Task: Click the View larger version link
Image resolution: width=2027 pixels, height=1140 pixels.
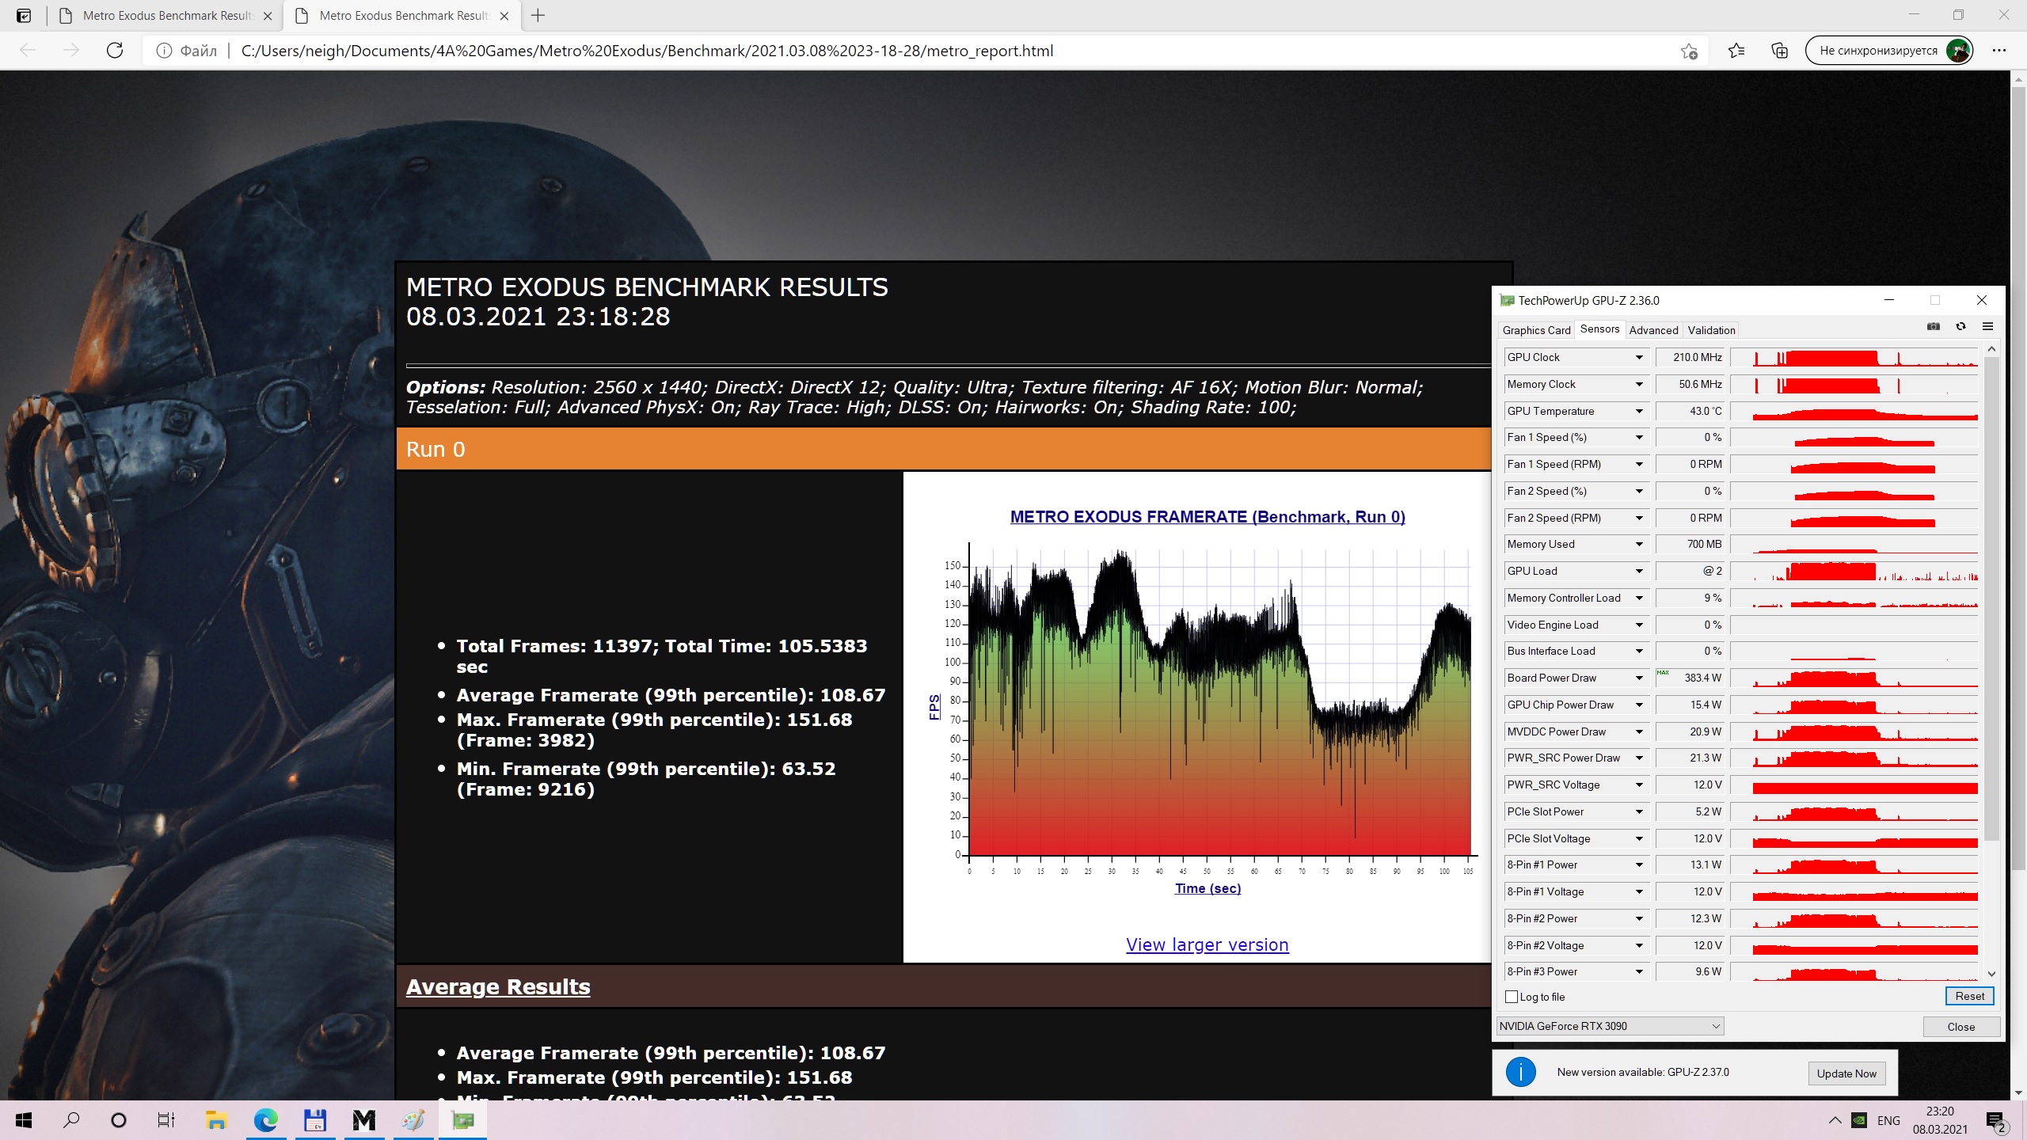Action: pyautogui.click(x=1207, y=944)
